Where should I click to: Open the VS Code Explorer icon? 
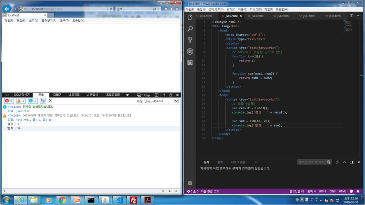click(x=190, y=17)
